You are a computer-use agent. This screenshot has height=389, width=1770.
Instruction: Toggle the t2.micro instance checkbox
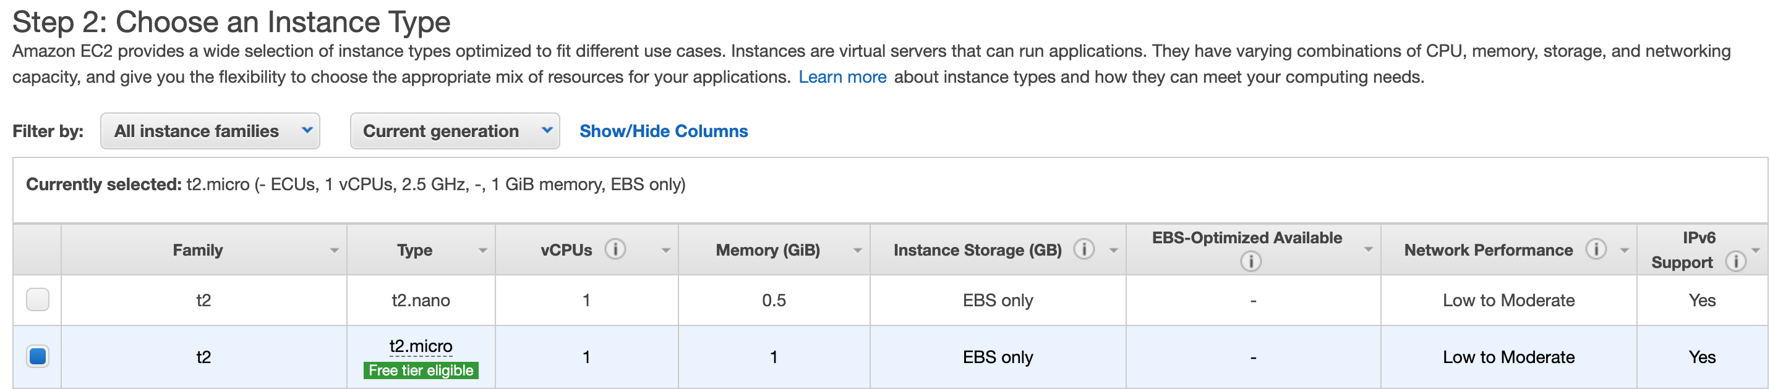38,357
